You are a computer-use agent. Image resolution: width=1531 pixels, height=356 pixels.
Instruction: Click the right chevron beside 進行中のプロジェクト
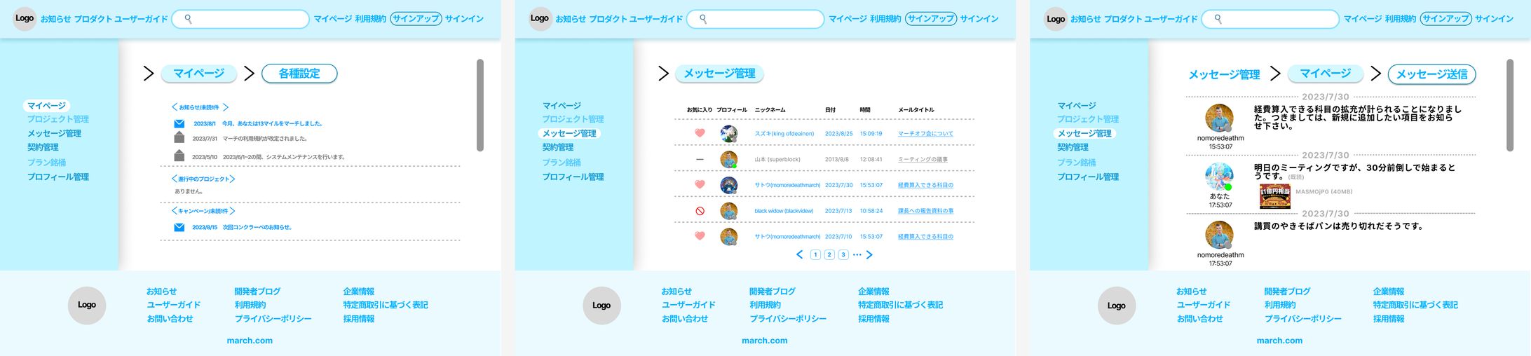(x=232, y=179)
